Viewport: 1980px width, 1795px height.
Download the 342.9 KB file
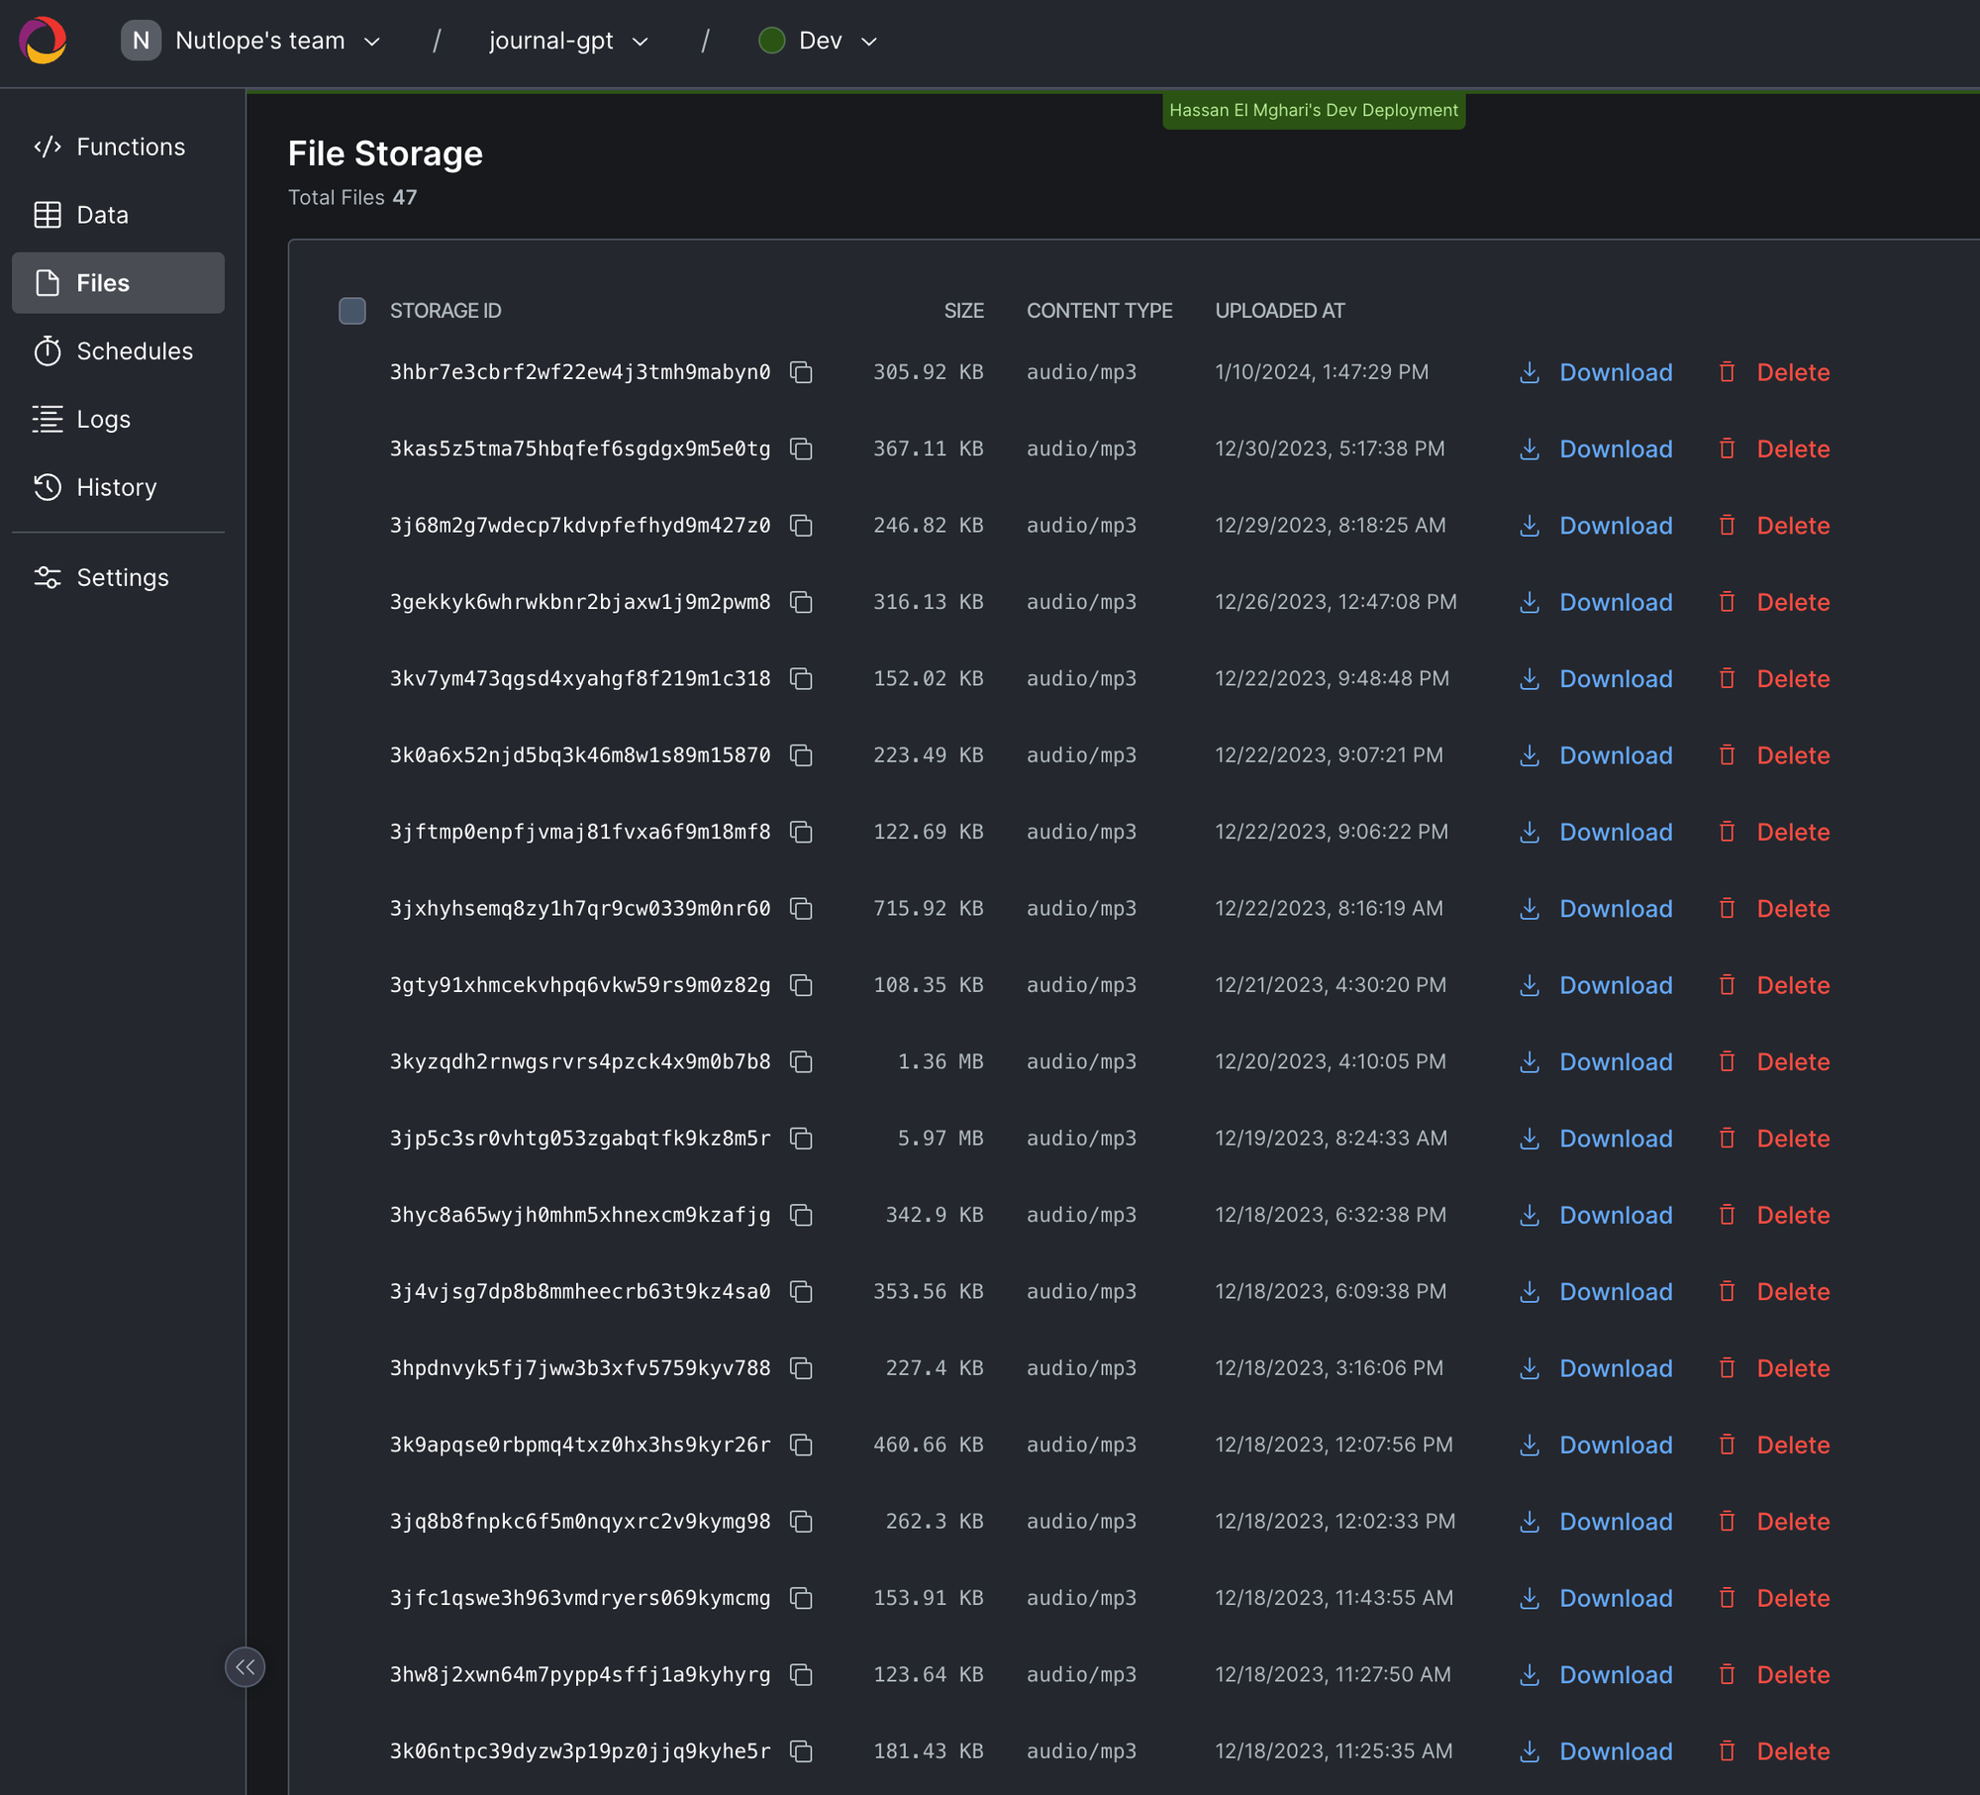pos(1596,1215)
